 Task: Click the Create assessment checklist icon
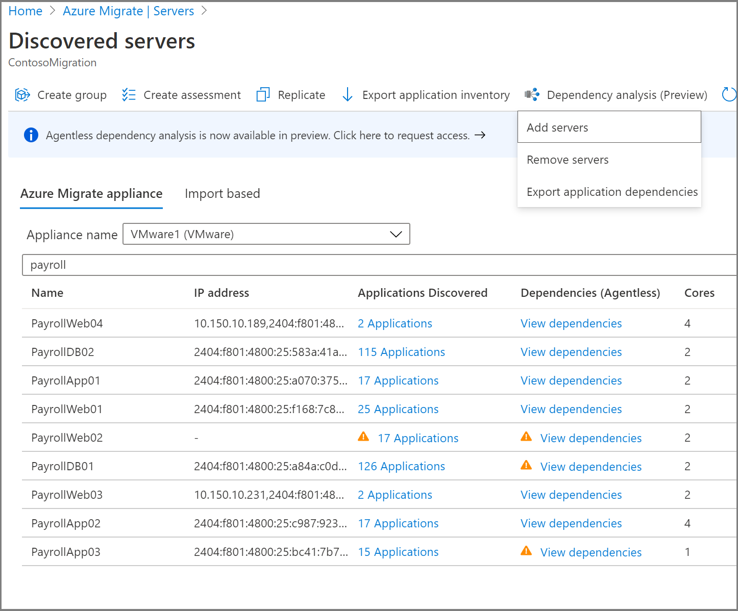coord(129,95)
